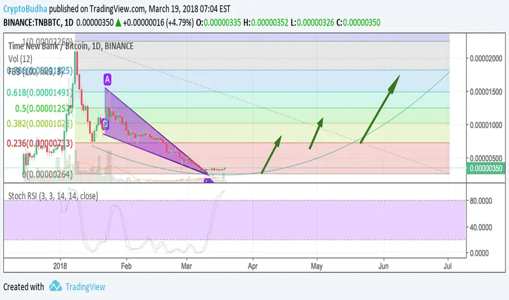Click the May label on the time axis

tap(317, 266)
